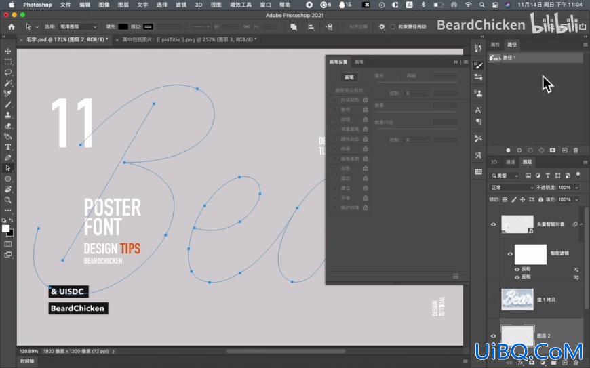This screenshot has height=368, width=590.
Task: Swap foreground and background colors icon
Action: click(x=12, y=220)
